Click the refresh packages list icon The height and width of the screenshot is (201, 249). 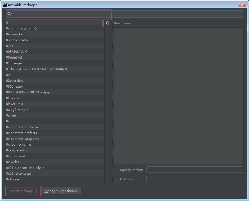(108, 23)
